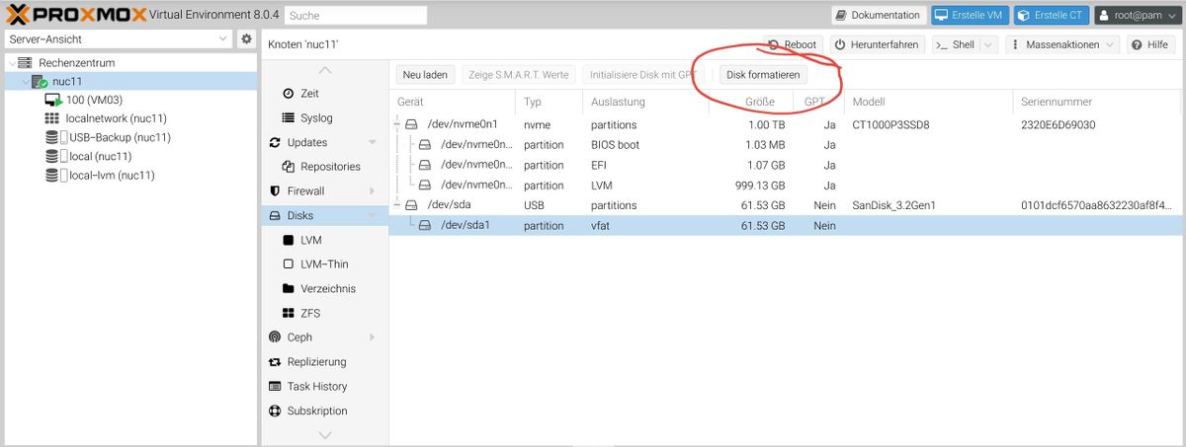This screenshot has height=447, width=1186.
Task: Sort by Gerät column header
Action: (453, 102)
